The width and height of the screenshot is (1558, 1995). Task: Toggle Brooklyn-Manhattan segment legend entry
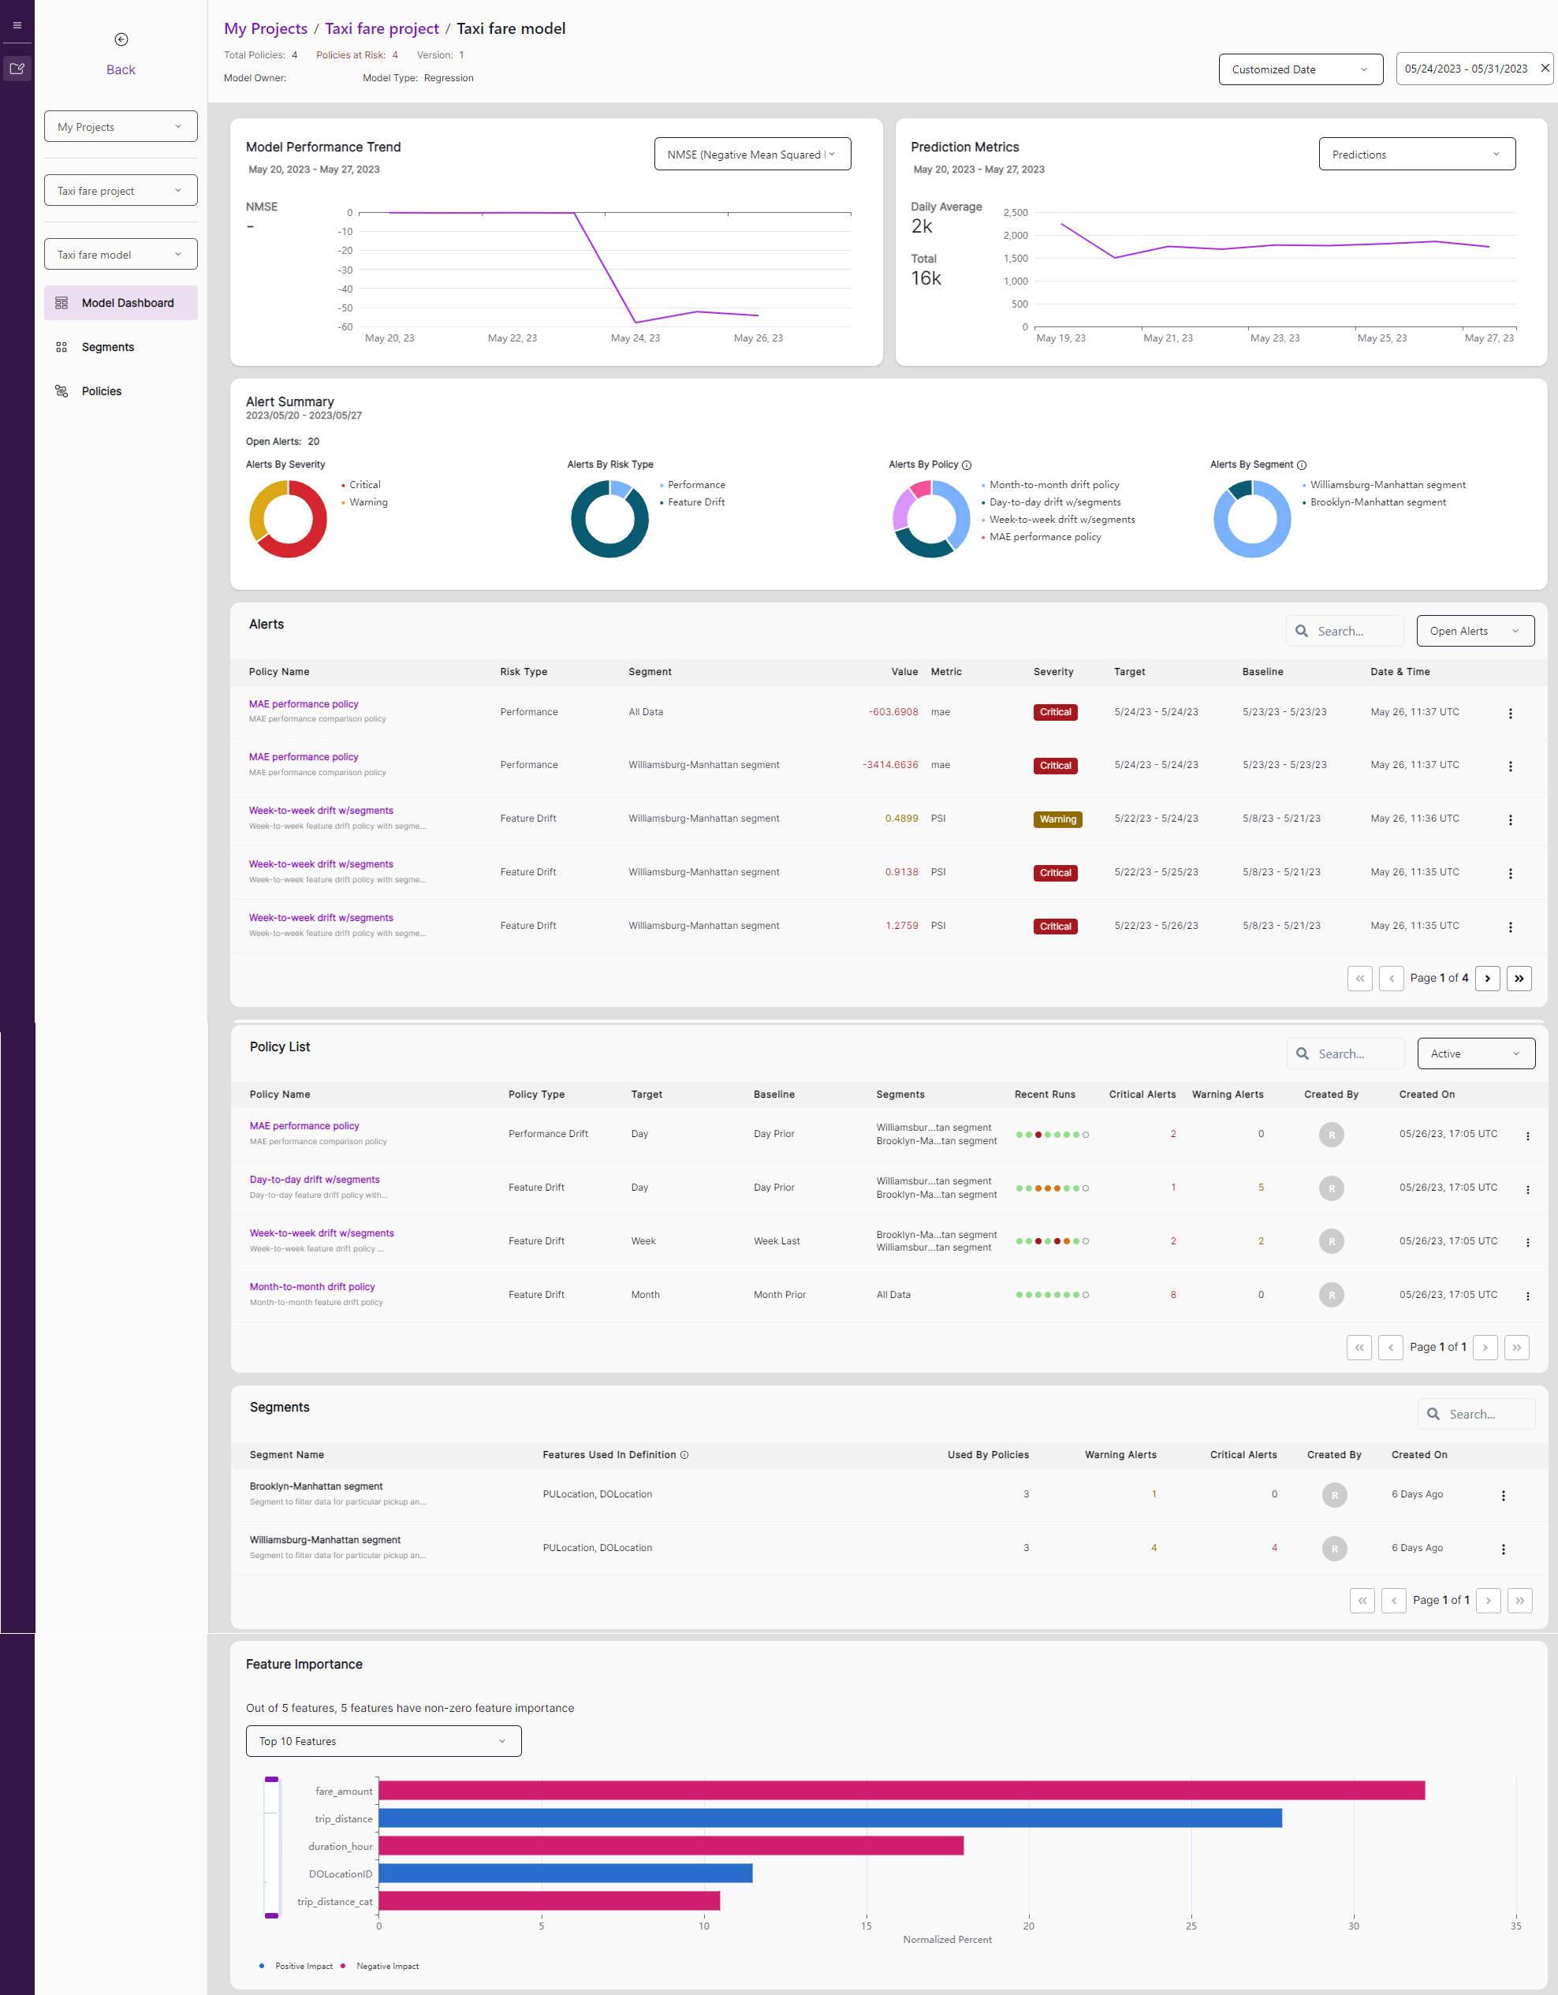pyautogui.click(x=1374, y=502)
